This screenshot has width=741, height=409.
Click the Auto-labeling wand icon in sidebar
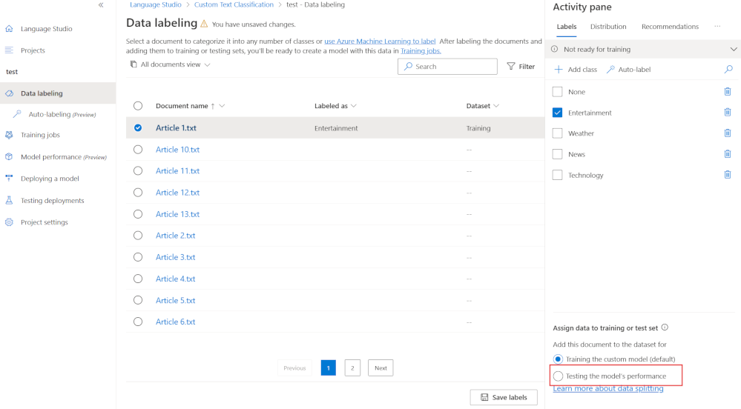click(x=17, y=114)
